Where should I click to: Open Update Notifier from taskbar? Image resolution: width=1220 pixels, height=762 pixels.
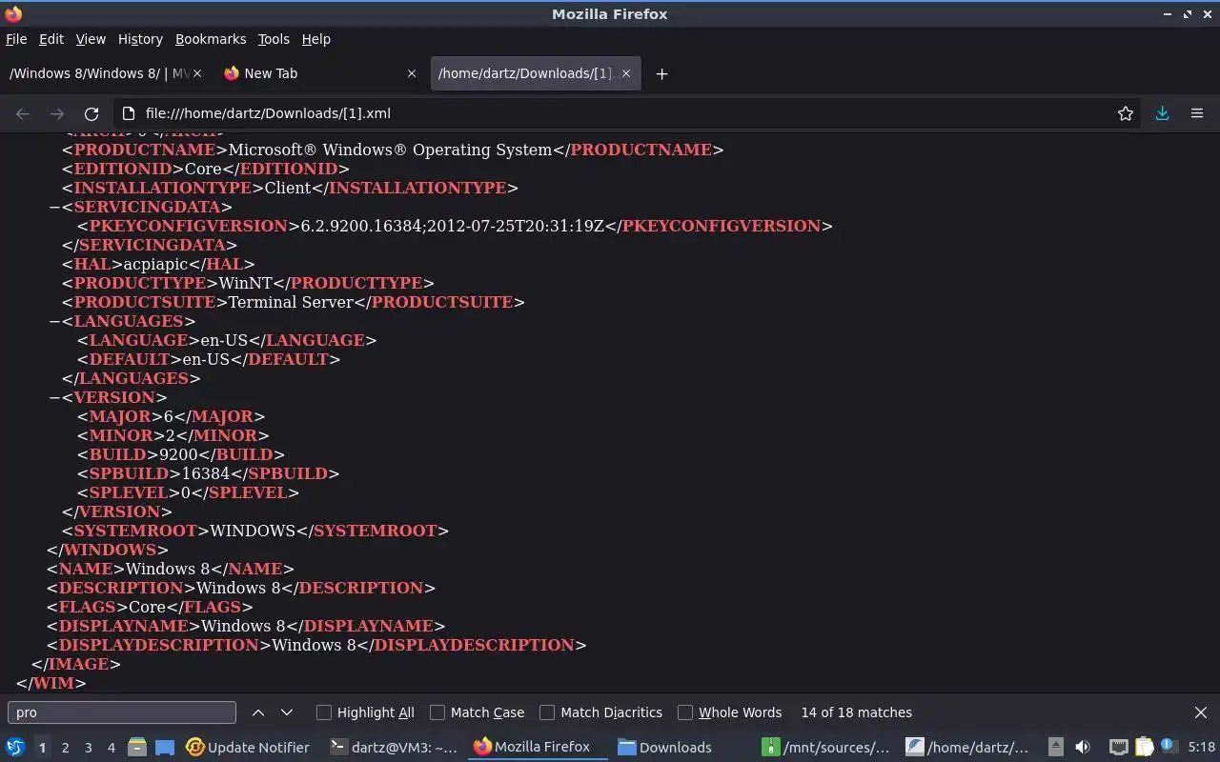click(248, 748)
